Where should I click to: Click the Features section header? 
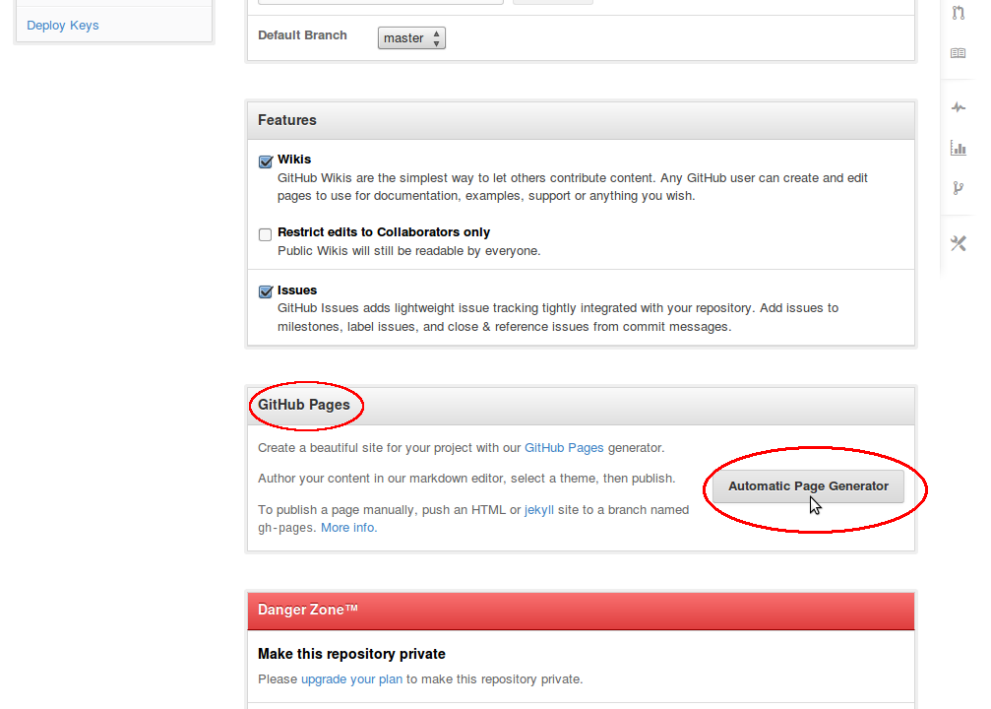pyautogui.click(x=581, y=120)
